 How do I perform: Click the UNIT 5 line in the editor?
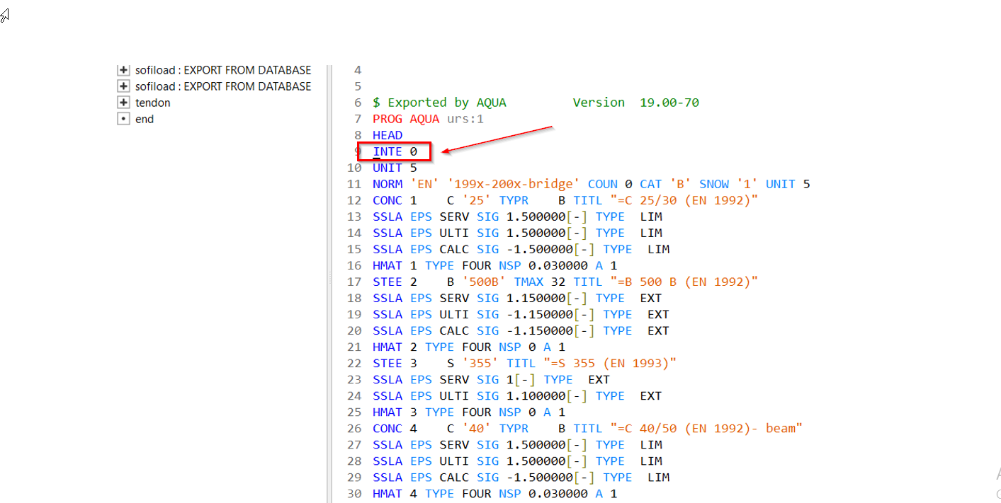(x=395, y=168)
